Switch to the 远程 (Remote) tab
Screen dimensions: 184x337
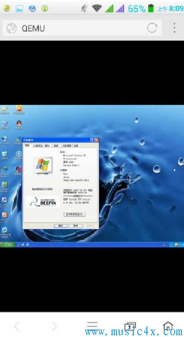(76, 146)
